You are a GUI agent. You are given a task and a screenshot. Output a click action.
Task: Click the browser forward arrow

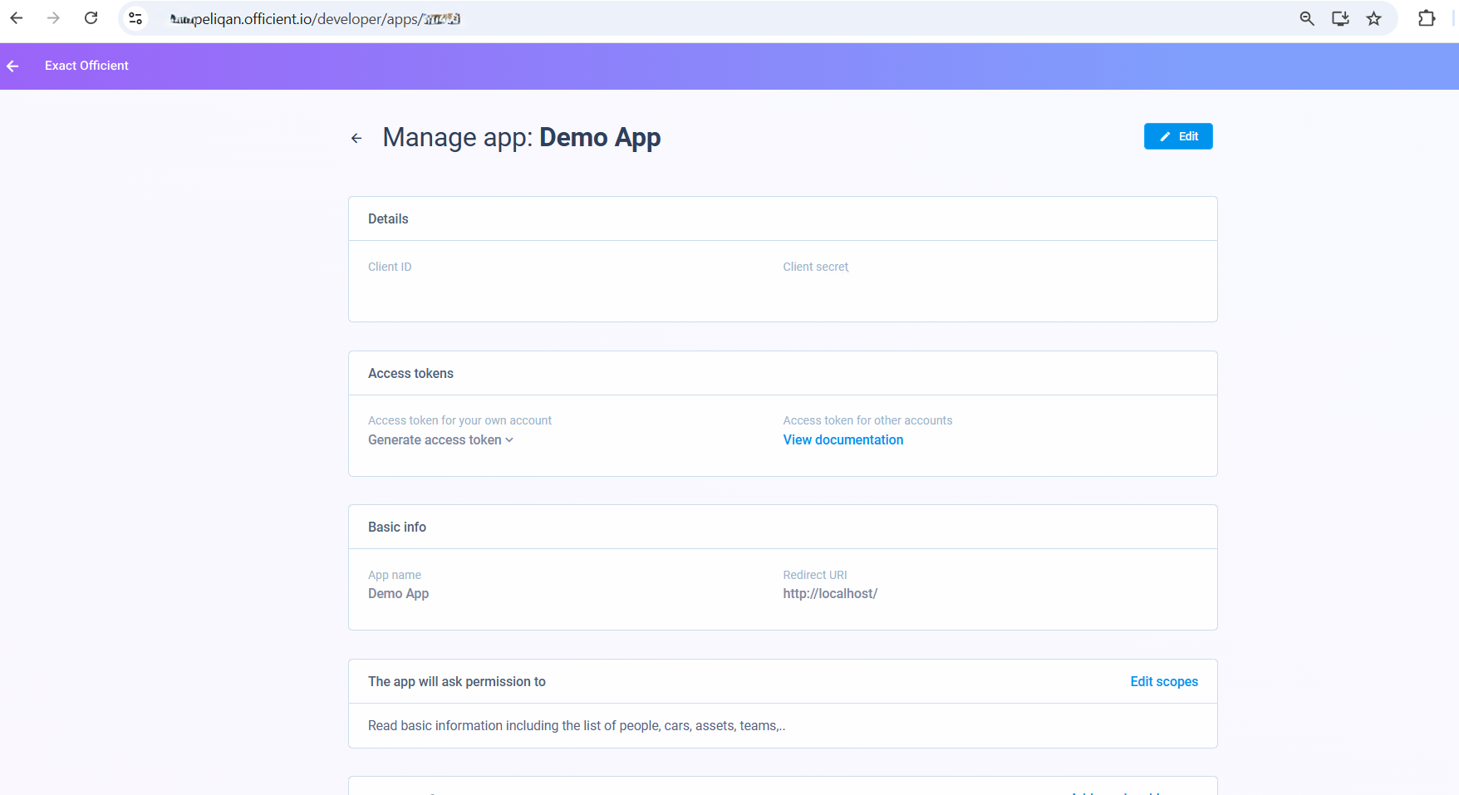point(53,18)
